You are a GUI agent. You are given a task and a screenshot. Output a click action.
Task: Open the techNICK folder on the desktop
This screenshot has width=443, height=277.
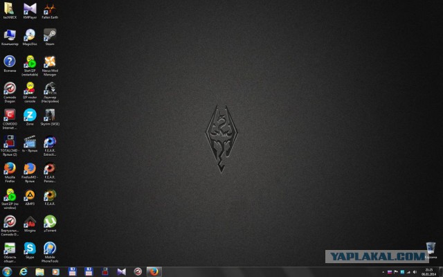coord(10,10)
